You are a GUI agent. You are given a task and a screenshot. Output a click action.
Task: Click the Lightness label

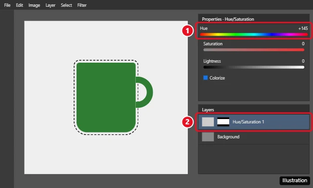point(212,61)
